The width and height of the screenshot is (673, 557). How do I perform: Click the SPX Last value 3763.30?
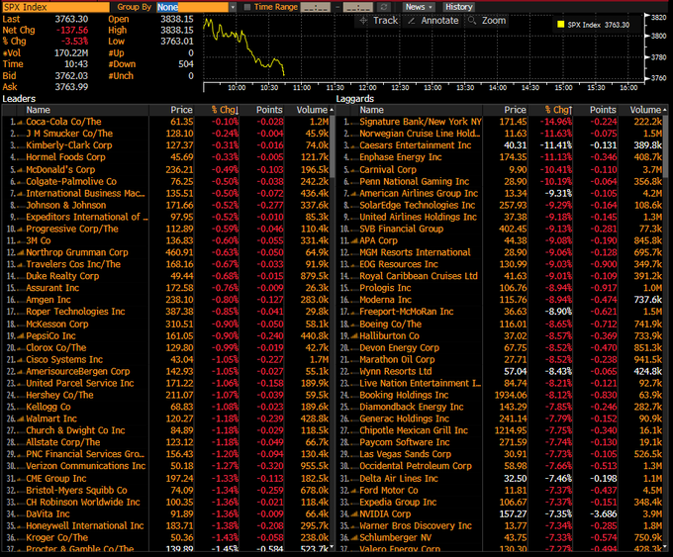[x=71, y=19]
